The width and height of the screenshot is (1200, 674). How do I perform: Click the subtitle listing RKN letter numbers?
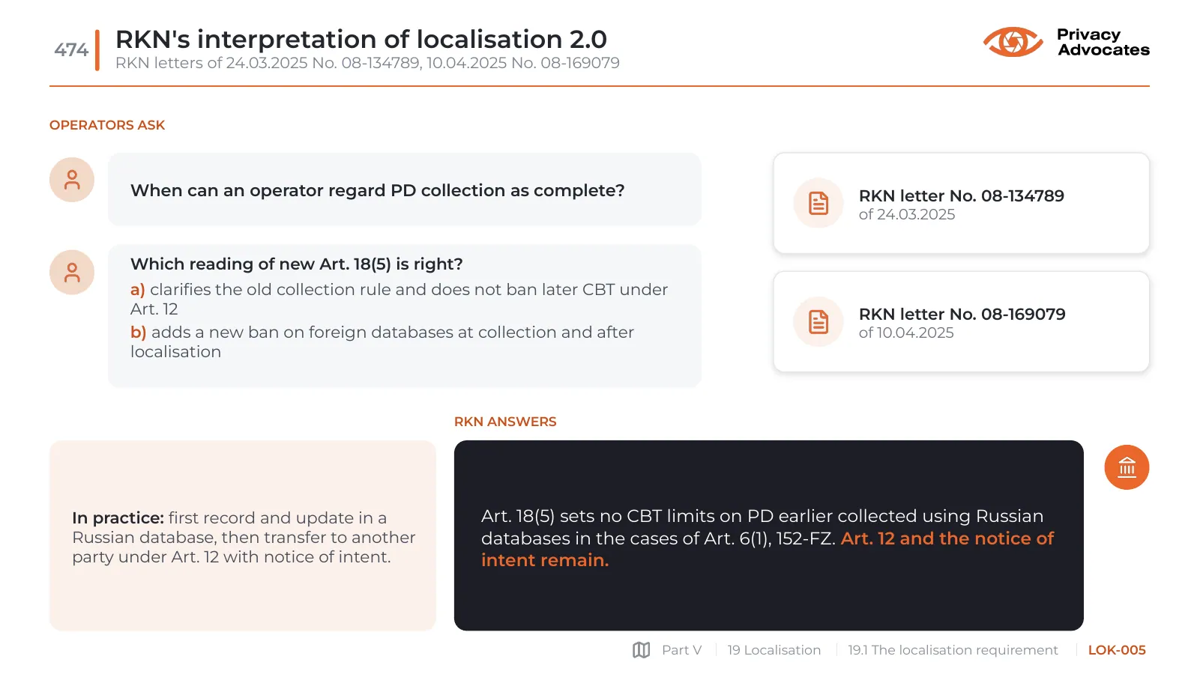[x=367, y=63]
